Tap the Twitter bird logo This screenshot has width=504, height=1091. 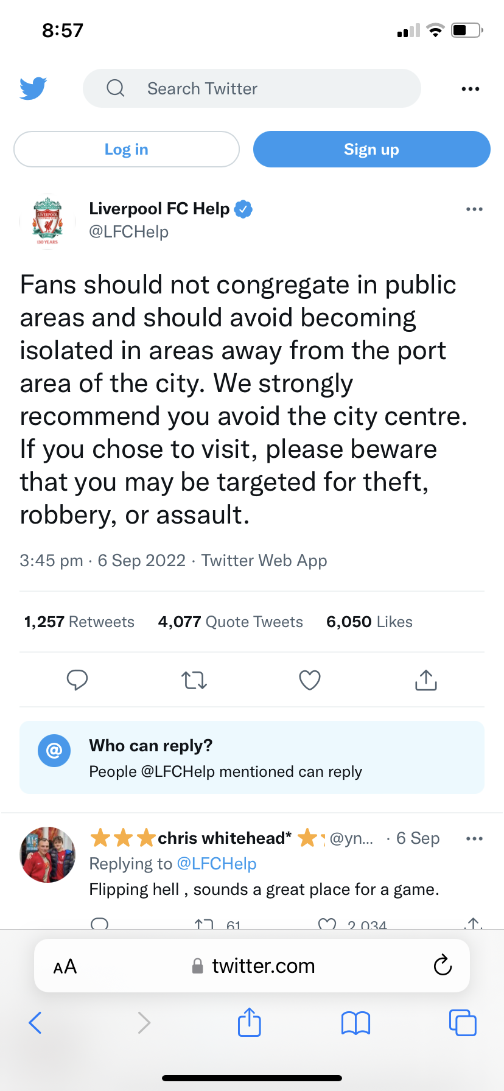click(x=33, y=88)
